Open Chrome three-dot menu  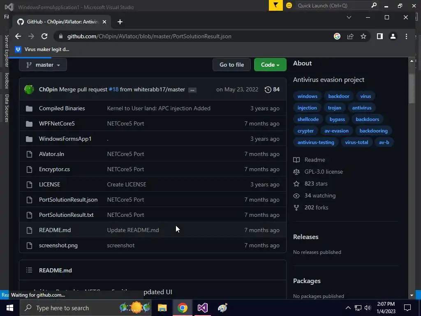coord(406,36)
